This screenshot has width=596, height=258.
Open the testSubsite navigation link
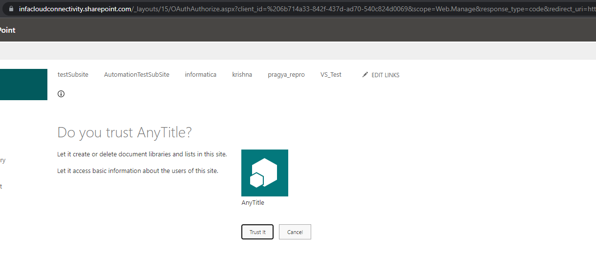click(73, 75)
